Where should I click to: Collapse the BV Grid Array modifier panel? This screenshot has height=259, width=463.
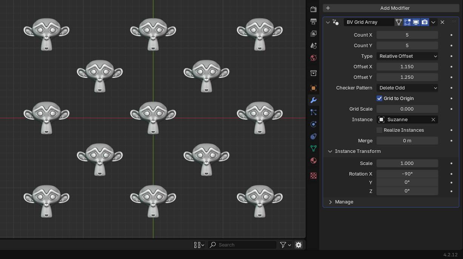pyautogui.click(x=328, y=22)
